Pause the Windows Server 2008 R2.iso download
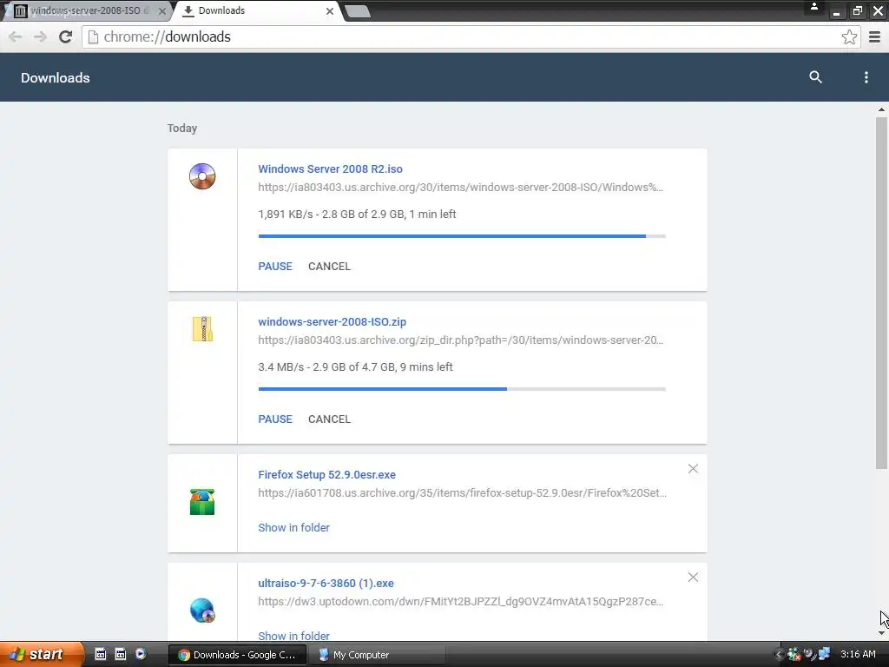Viewport: 889px width, 667px height. coord(275,266)
